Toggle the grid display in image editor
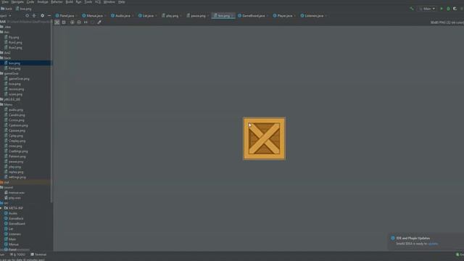This screenshot has width=464, height=261. [x=64, y=22]
